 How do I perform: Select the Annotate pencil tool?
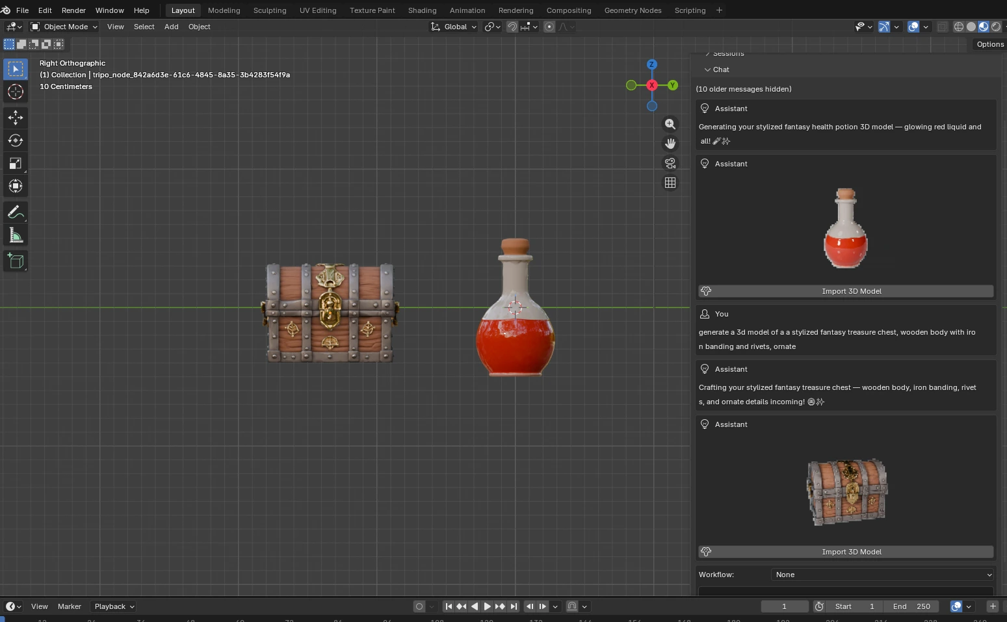pos(16,213)
